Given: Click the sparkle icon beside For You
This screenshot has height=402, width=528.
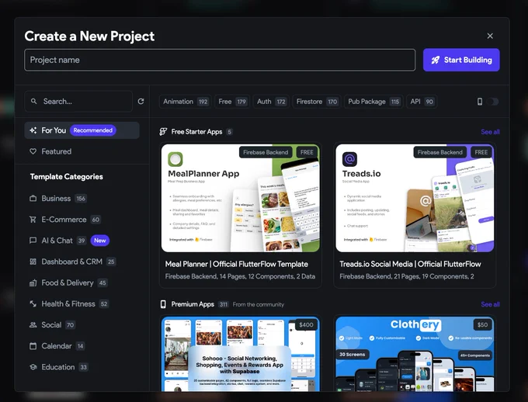Looking at the screenshot, I should (x=33, y=130).
